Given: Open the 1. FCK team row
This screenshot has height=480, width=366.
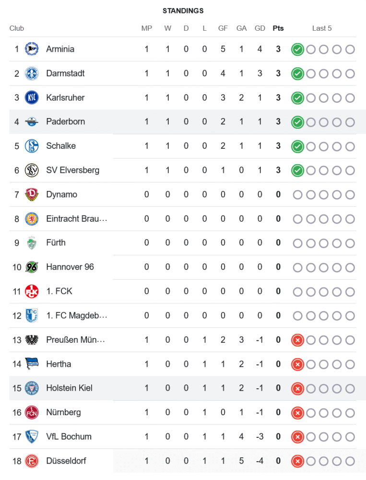Looking at the screenshot, I should (59, 291).
